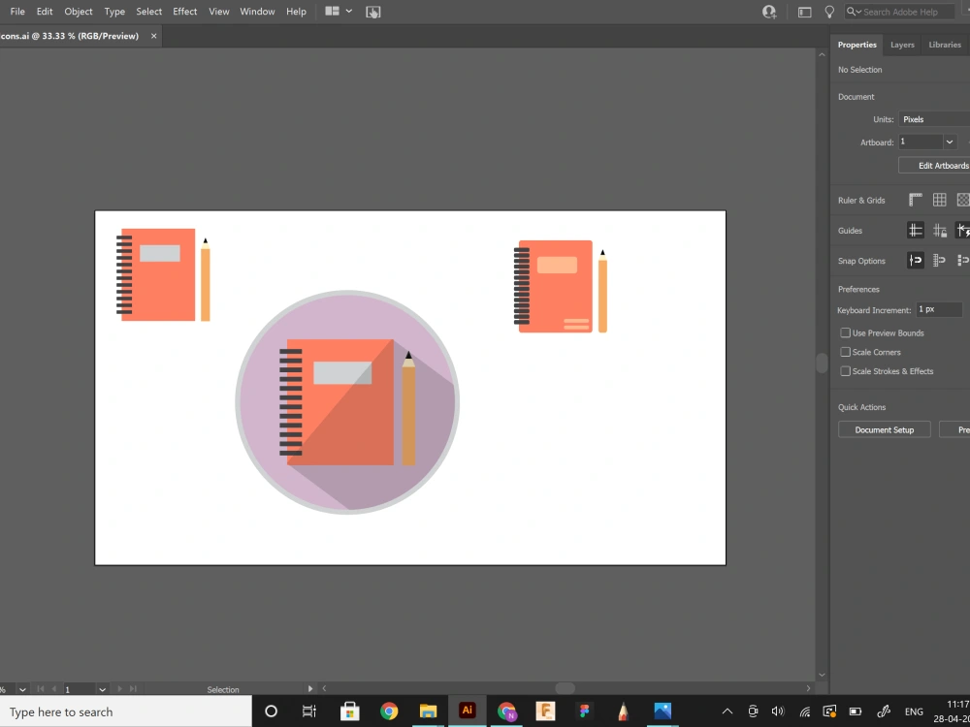
Task: Click the GPU performance icon in menu bar
Action: [373, 12]
